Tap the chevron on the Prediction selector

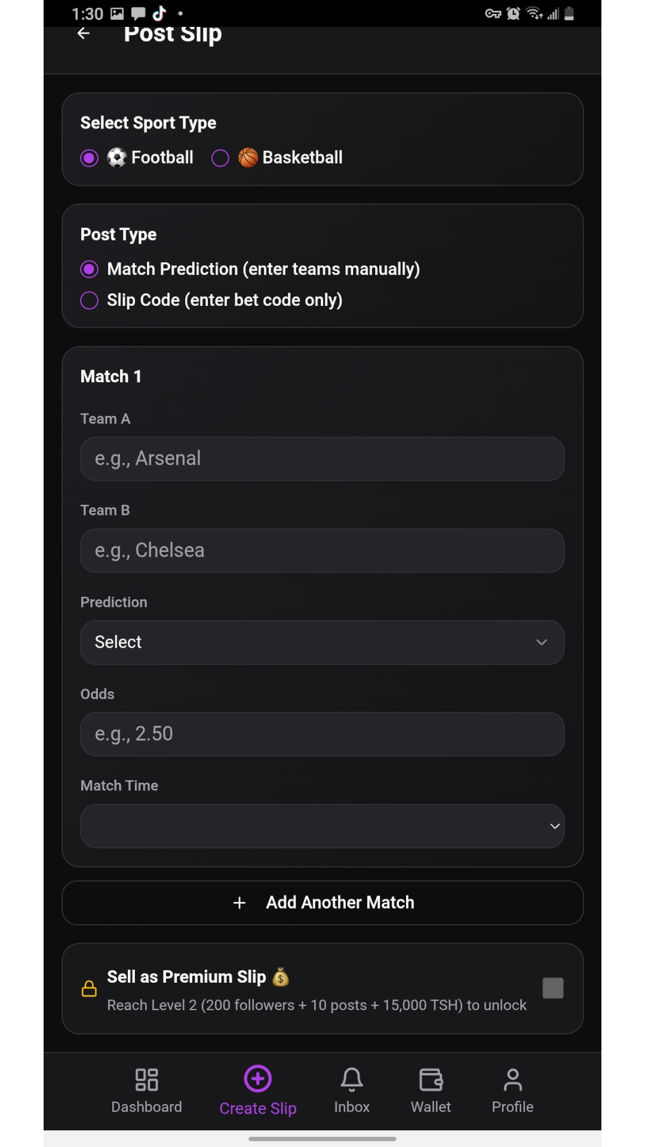pos(542,642)
